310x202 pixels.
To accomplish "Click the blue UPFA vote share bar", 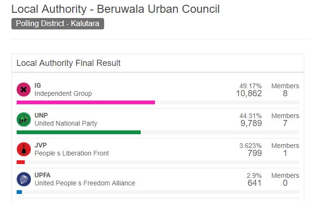I will 19,192.
